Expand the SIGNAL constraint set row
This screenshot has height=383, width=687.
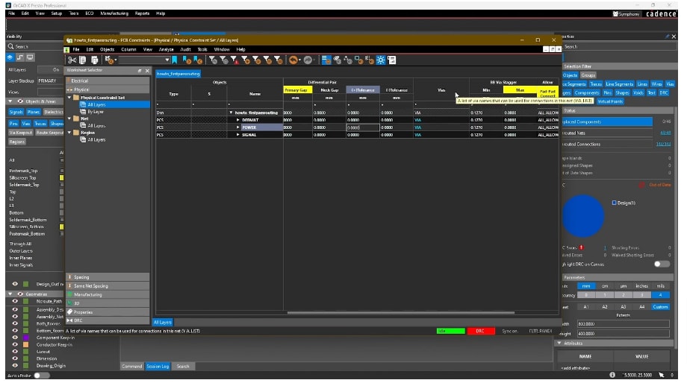pyautogui.click(x=238, y=135)
